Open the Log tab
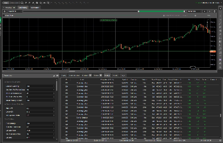This screenshot has width=223, height=143. 123,76
